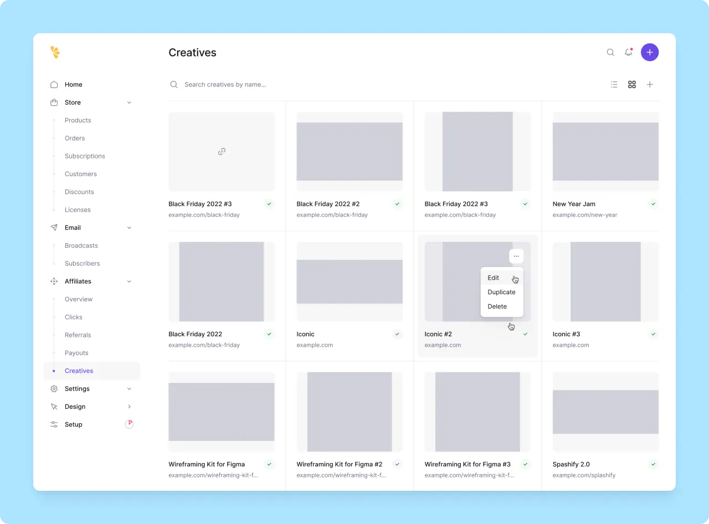Screen dimensions: 709x524
Task: Click the yellow app logo
Action: (55, 52)
